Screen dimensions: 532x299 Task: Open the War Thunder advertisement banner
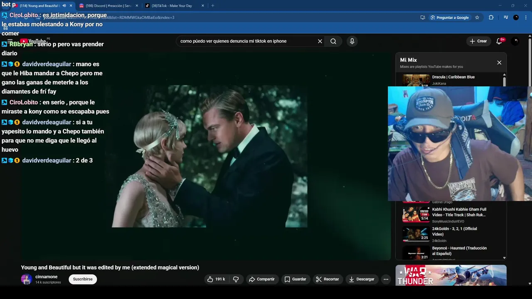pyautogui.click(x=451, y=275)
